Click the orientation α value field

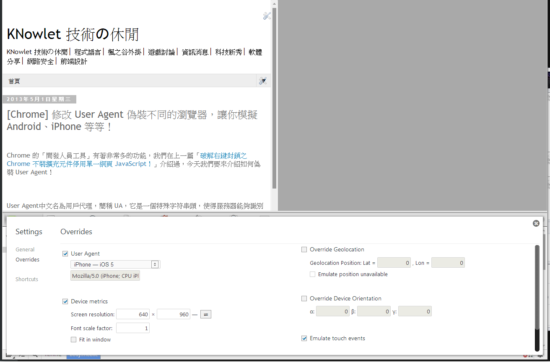(x=333, y=311)
